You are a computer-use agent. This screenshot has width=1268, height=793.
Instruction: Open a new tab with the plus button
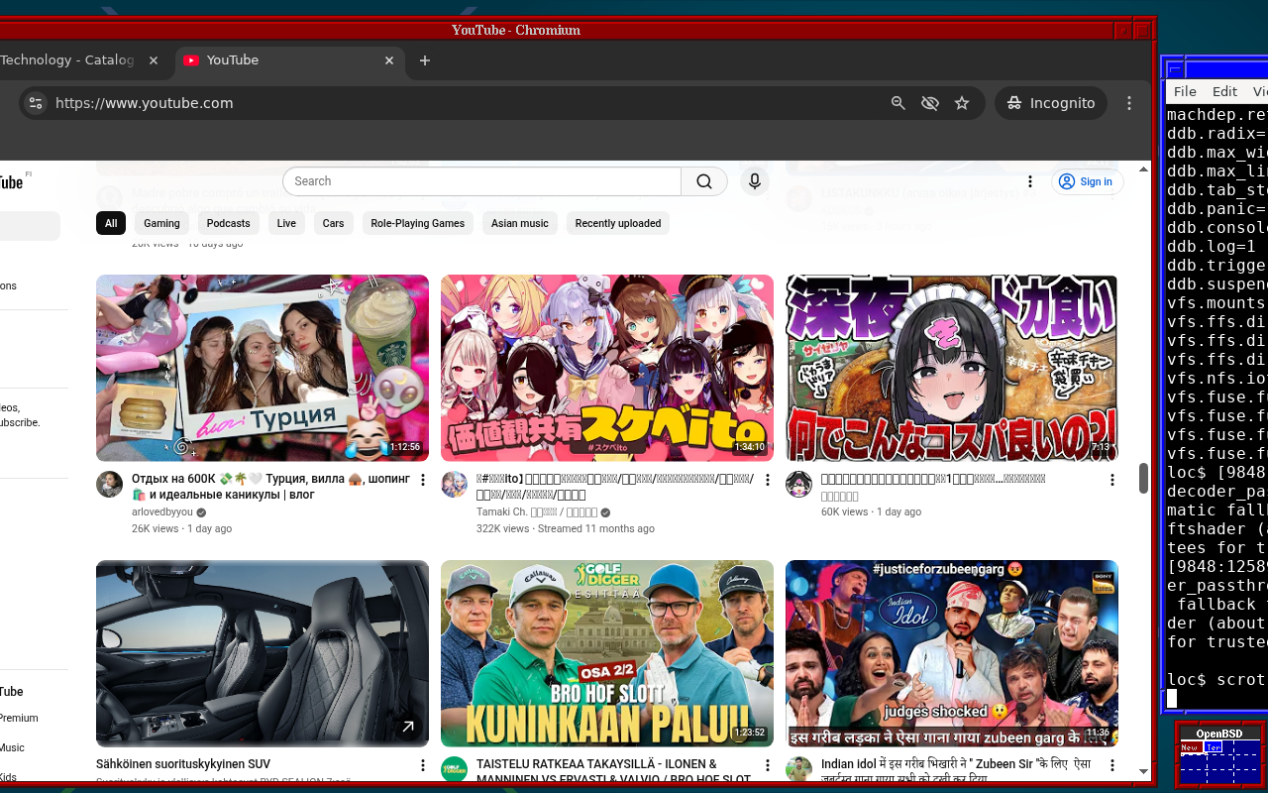click(x=425, y=60)
